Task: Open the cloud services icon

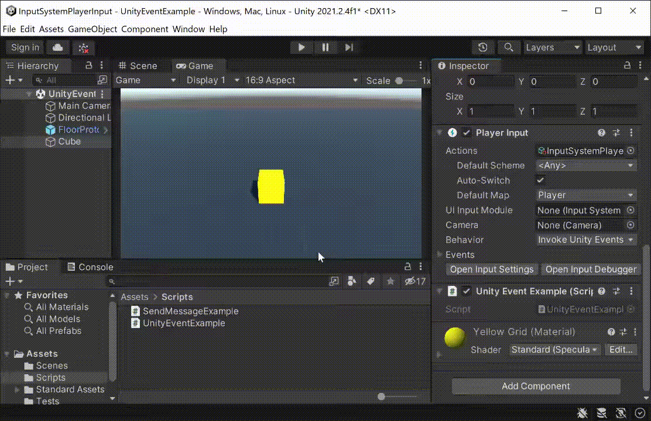Action: coord(58,47)
